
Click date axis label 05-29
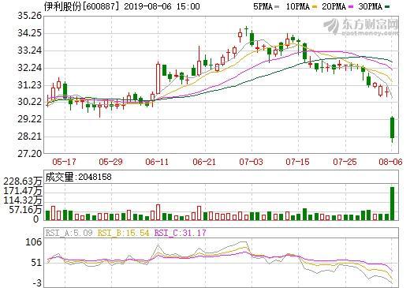click(x=110, y=162)
